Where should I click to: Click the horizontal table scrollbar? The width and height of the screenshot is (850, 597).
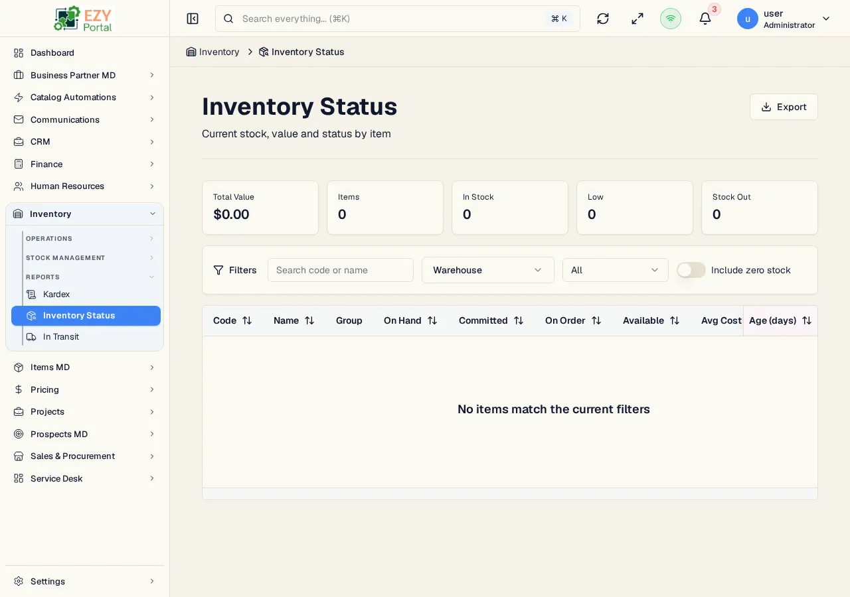[x=510, y=494]
